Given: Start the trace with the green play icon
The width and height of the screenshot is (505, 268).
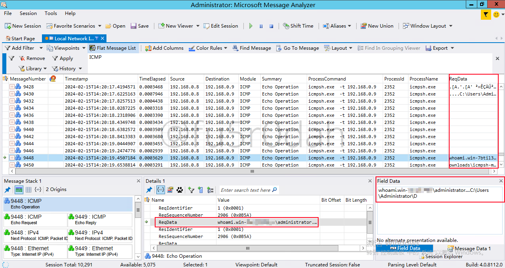Looking at the screenshot, I should tap(251, 26).
